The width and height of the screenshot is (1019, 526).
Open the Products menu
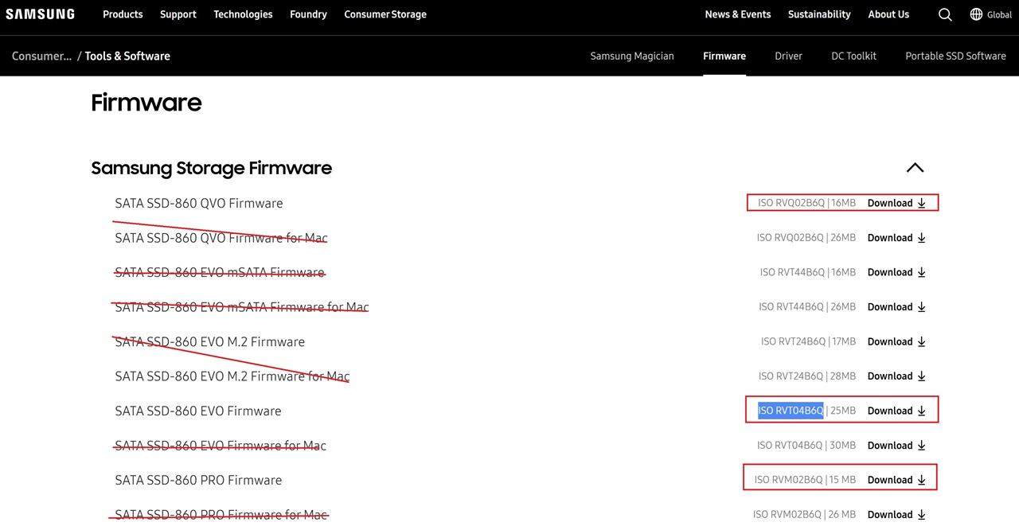tap(123, 14)
